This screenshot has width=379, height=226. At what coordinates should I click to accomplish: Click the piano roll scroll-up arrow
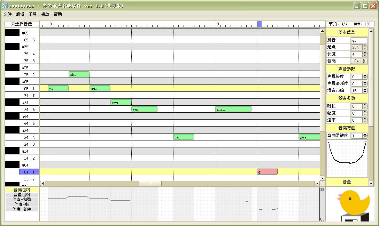(323, 31)
